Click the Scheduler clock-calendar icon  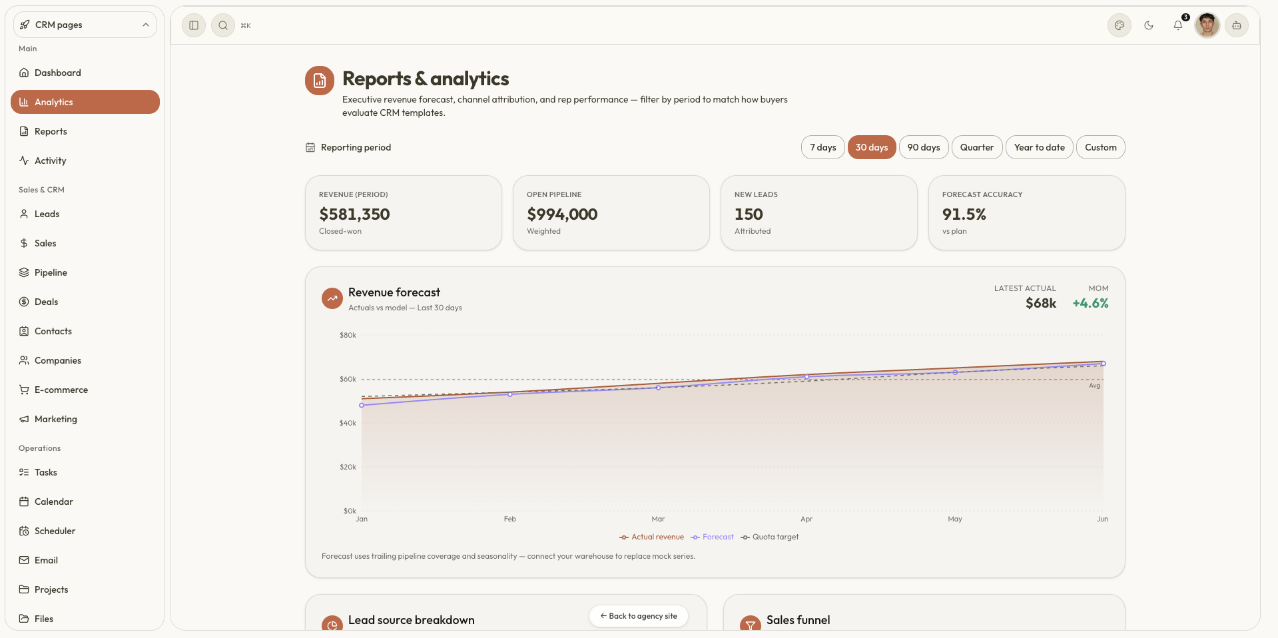coord(24,531)
